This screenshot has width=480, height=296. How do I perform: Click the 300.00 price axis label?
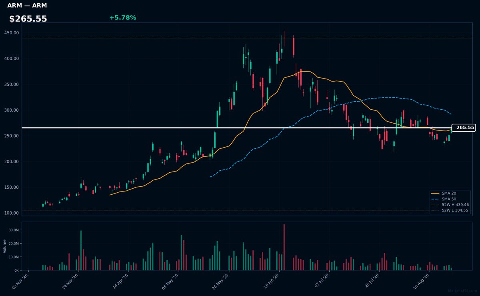(x=12, y=110)
